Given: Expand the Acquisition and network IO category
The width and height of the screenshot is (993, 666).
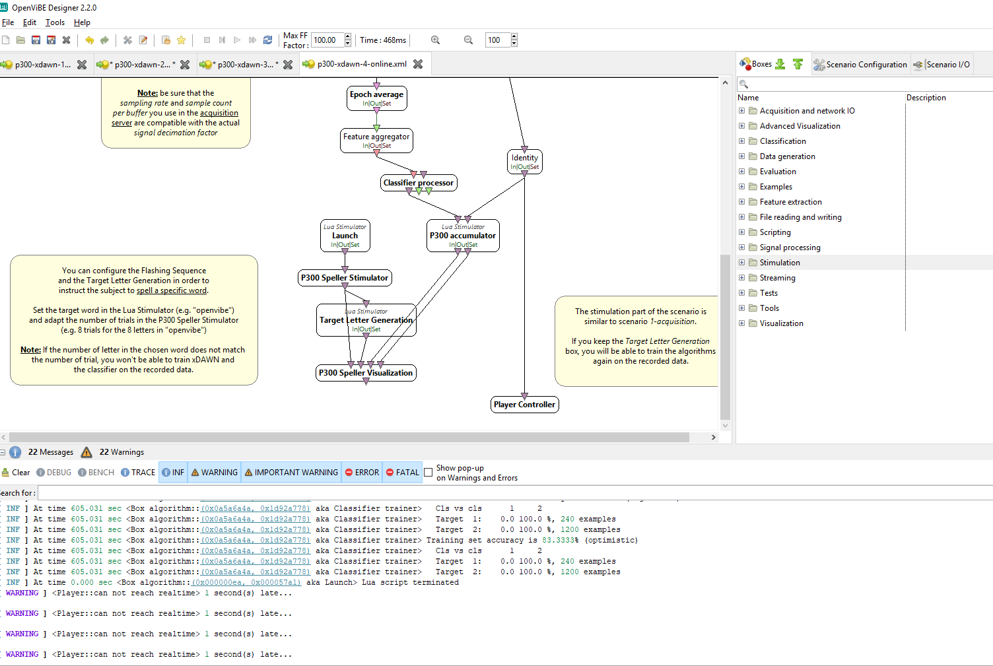Looking at the screenshot, I should point(741,111).
